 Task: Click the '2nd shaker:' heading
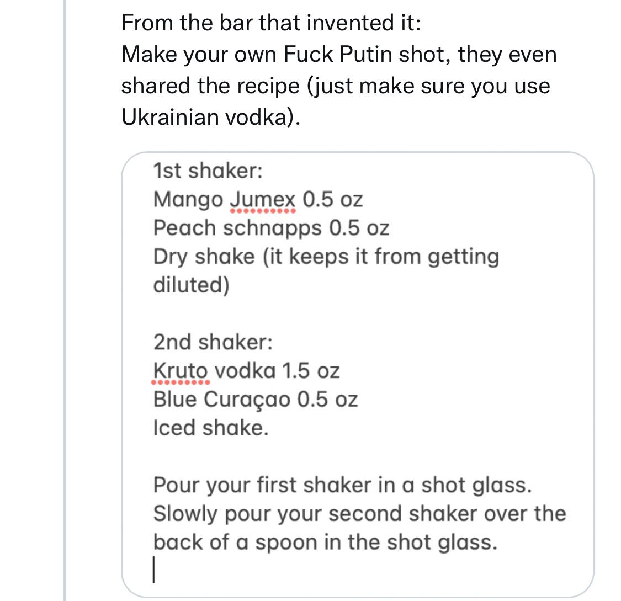click(x=213, y=343)
